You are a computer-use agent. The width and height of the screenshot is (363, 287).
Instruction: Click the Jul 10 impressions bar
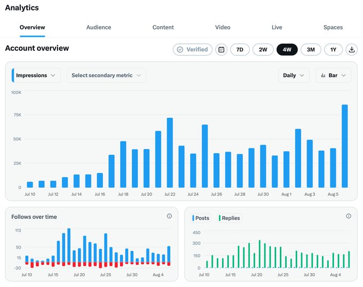point(30,185)
